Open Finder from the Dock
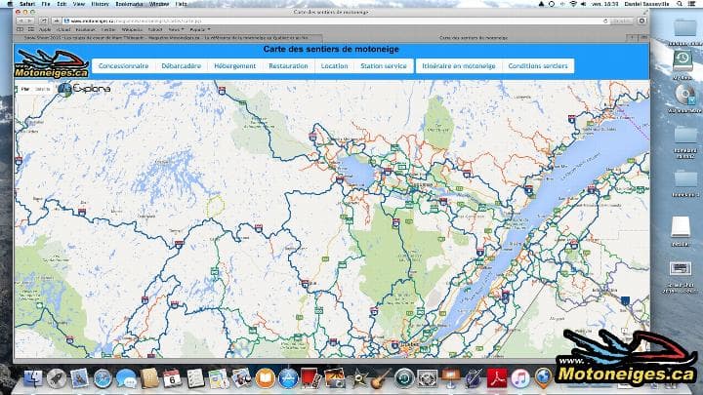Screen dimensions: 703x395 click(33, 378)
